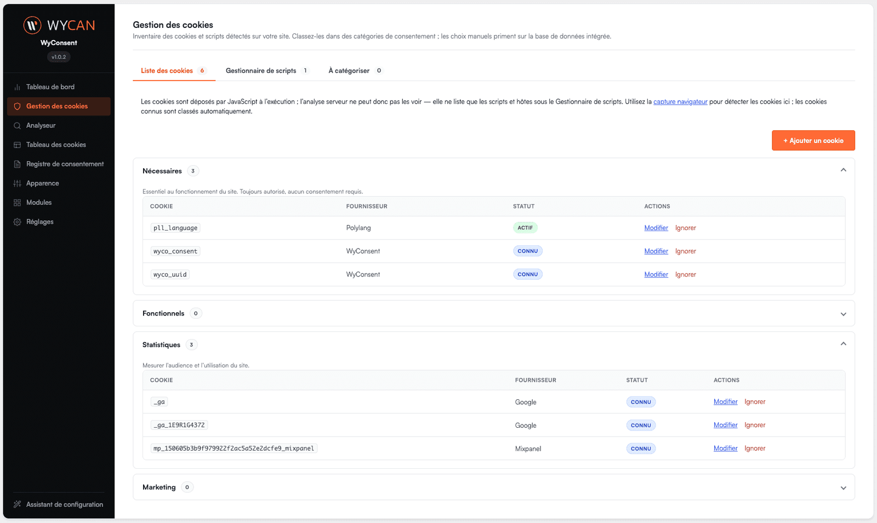Click the FOURNISSEUR header in Statistiques table
This screenshot has height=523, width=877.
tap(536, 380)
